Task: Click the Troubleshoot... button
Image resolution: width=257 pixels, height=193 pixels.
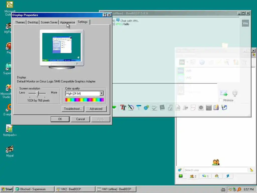Action: [x=73, y=109]
